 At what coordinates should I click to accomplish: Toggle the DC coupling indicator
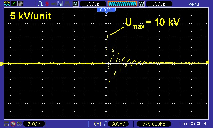point(6,124)
